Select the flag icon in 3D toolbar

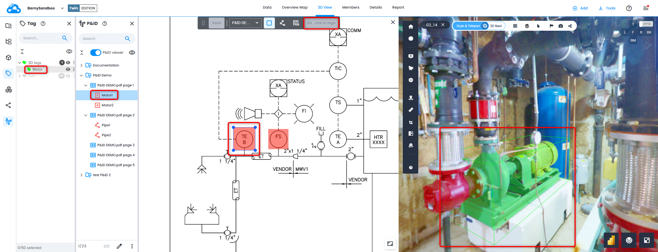pyautogui.click(x=551, y=26)
